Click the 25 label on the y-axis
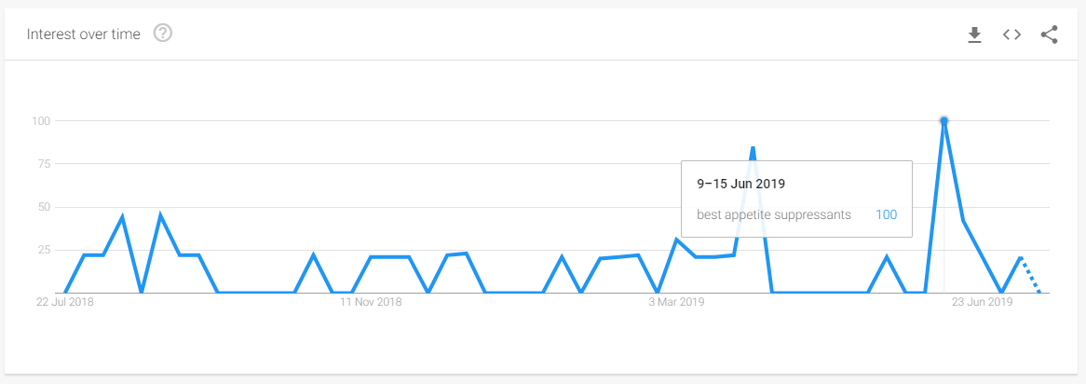1086x384 pixels. pos(43,250)
